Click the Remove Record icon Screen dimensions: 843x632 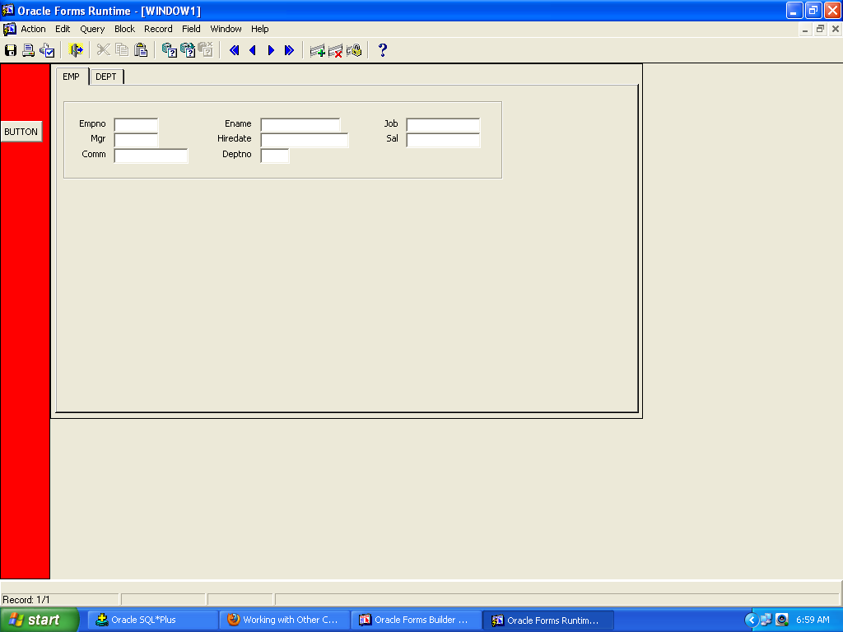point(336,50)
